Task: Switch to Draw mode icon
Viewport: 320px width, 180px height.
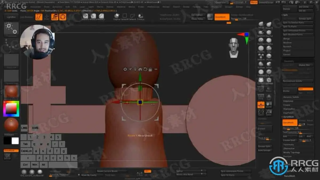Action: pos(47,17)
